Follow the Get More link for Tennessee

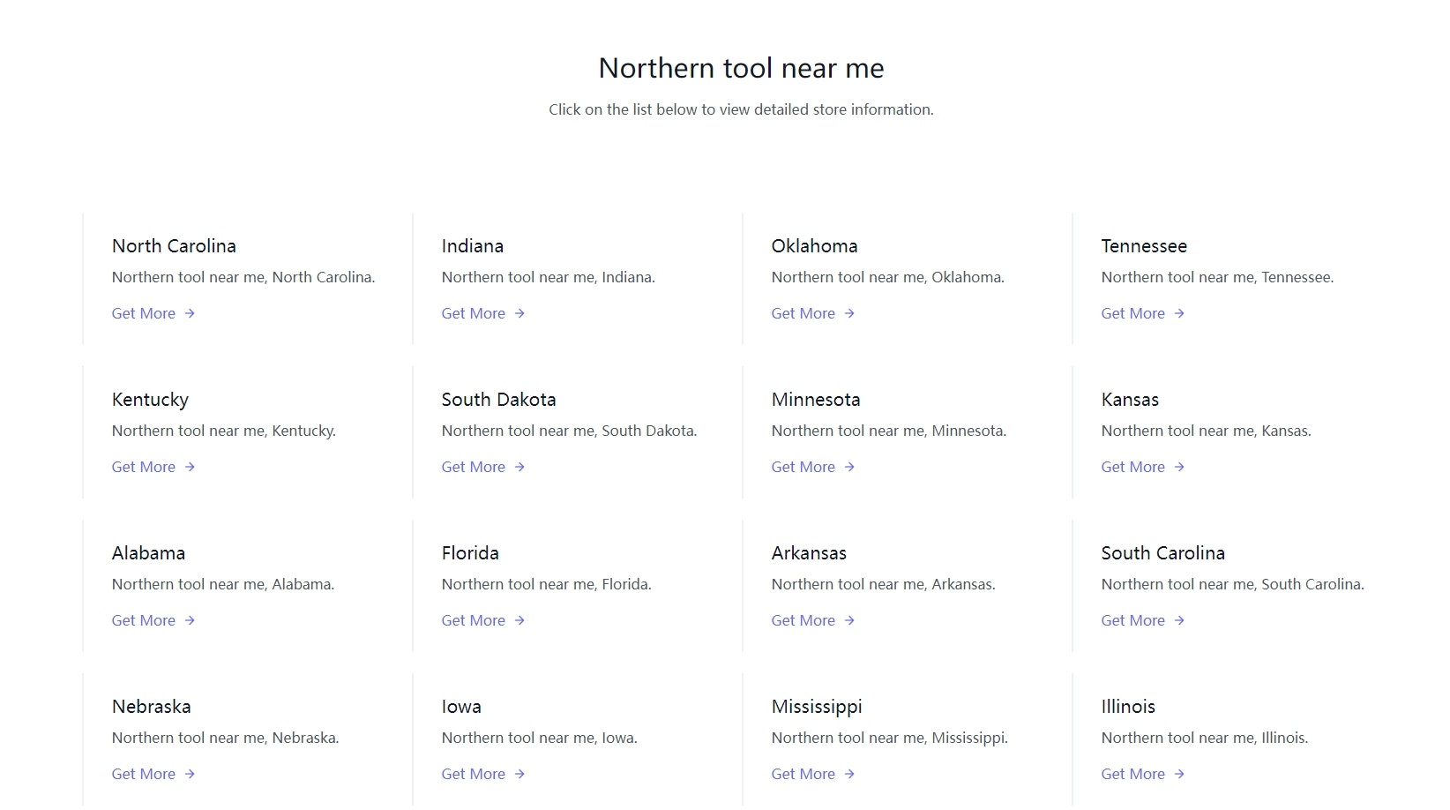point(1143,313)
